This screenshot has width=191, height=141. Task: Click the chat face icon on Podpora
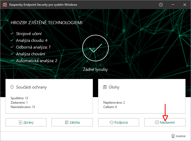pos(111,122)
